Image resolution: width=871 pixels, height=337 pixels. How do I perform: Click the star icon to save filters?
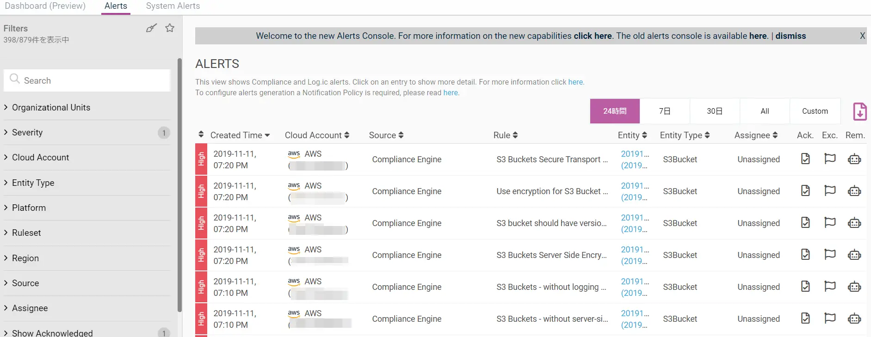[170, 28]
